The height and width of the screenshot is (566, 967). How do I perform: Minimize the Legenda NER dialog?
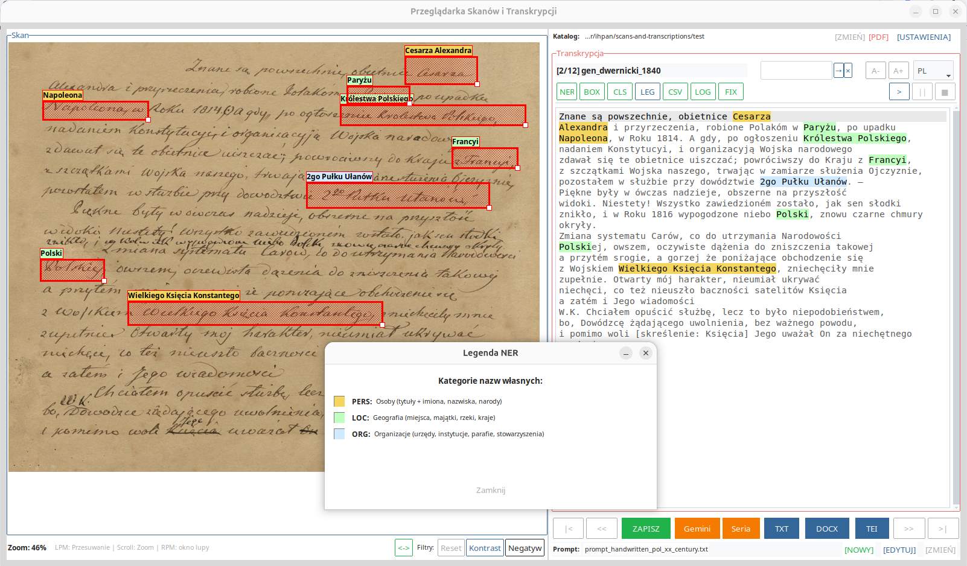[x=626, y=353]
